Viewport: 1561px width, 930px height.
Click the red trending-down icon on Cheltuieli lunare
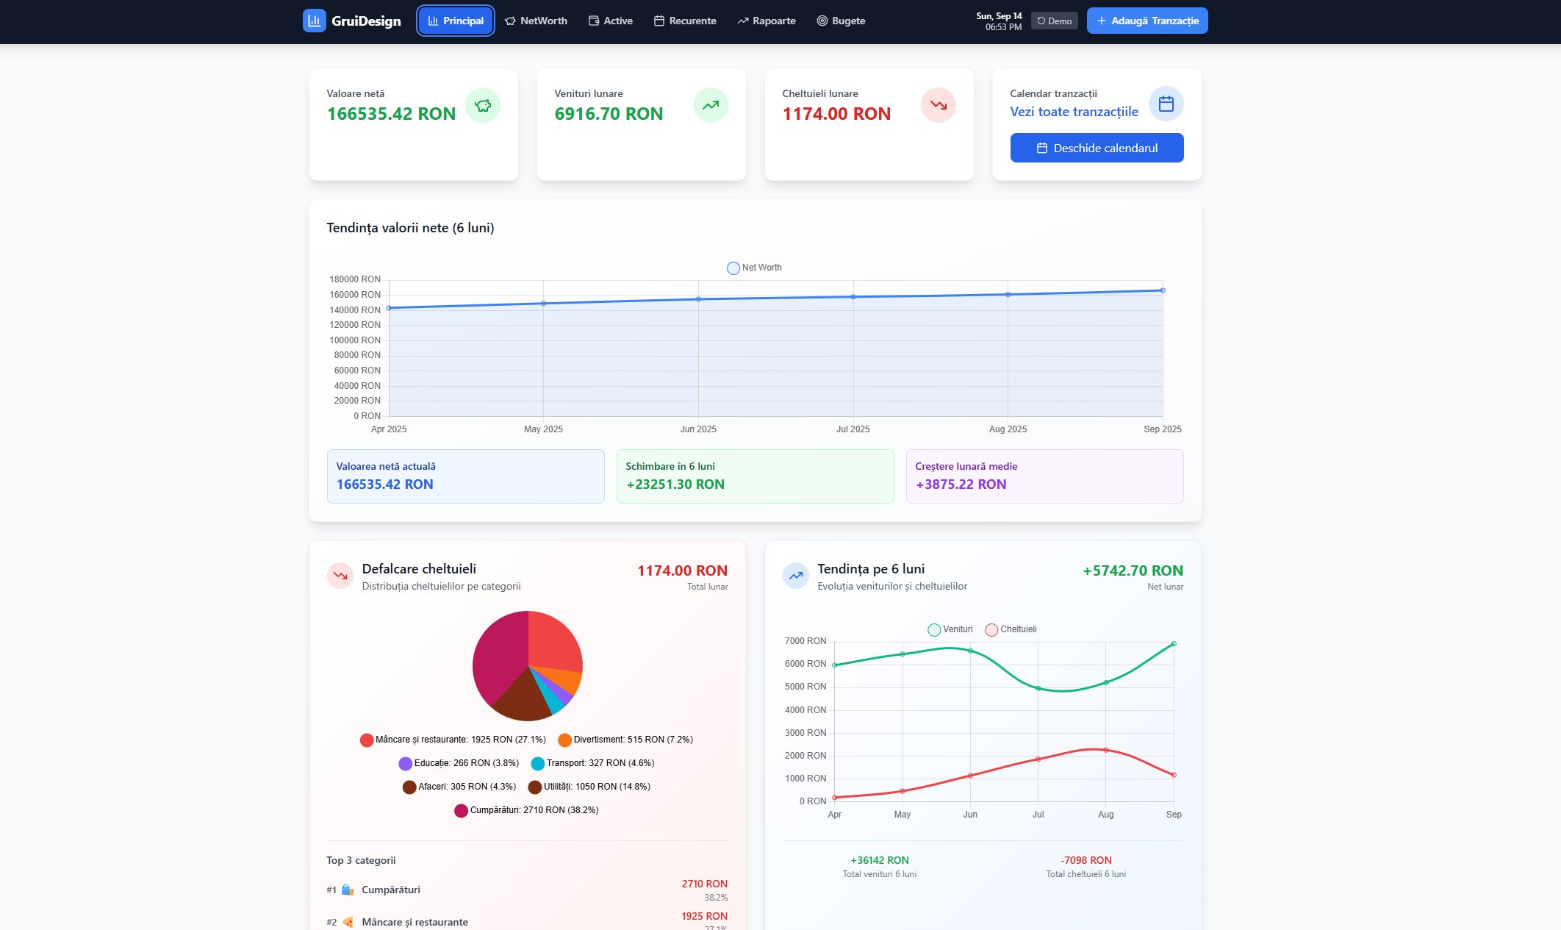coord(938,105)
